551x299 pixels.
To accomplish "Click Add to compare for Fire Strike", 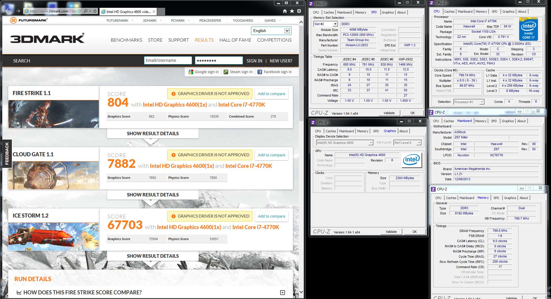I will [271, 94].
